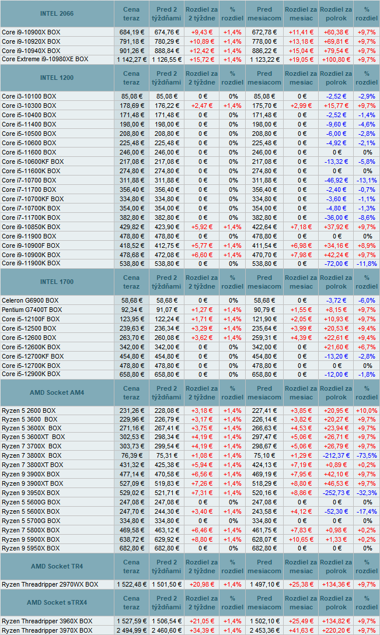Click current price 76,39 € cell

[x=132, y=455]
